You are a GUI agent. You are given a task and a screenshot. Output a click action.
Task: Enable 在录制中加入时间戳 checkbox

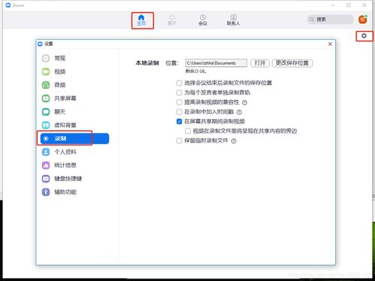tap(179, 111)
